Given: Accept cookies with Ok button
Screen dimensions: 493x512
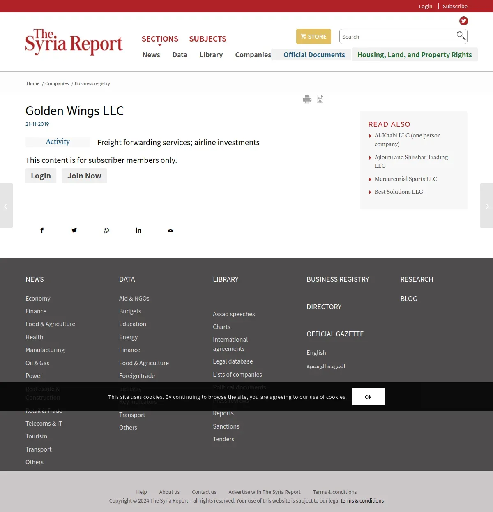Looking at the screenshot, I should click(x=368, y=397).
